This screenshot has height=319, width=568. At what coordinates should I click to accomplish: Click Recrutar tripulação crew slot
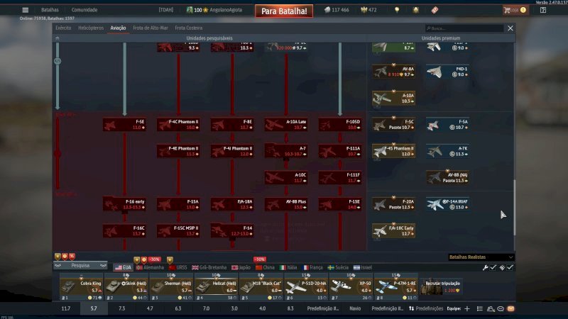click(x=442, y=286)
